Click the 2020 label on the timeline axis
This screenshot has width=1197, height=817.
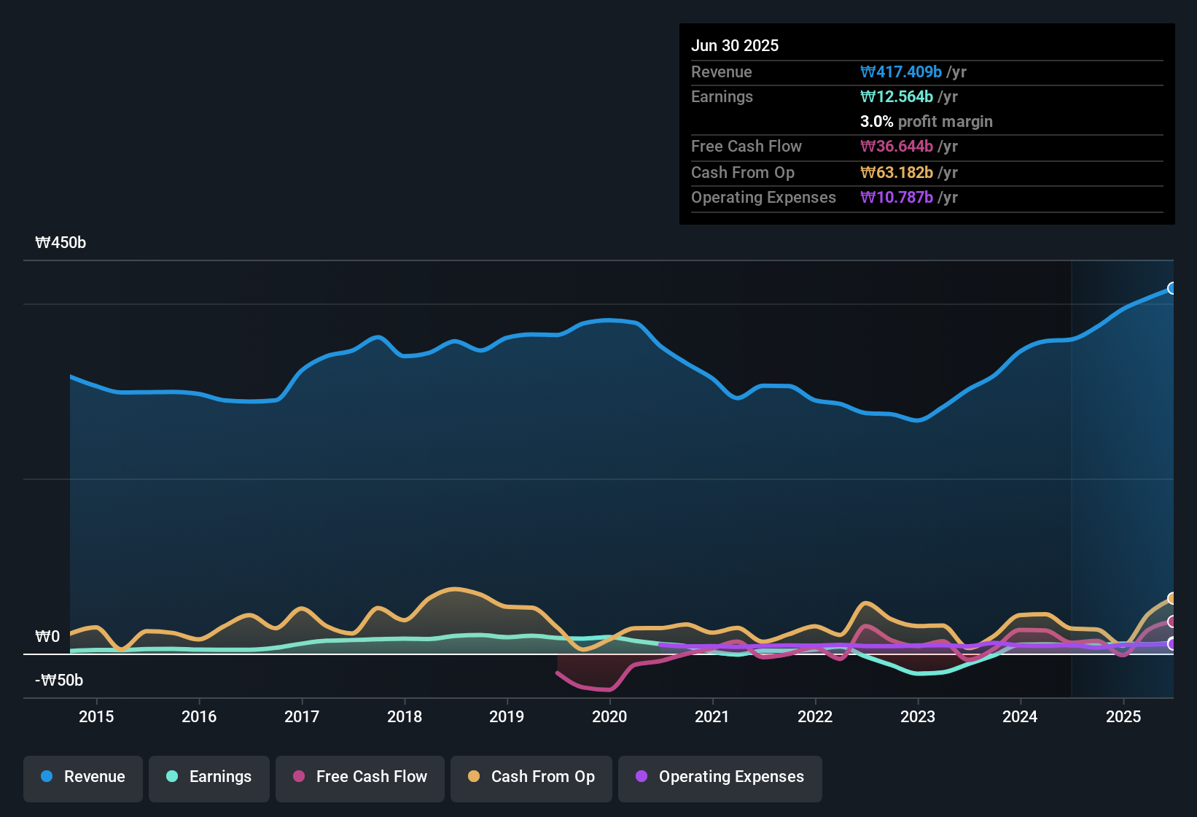[x=610, y=717]
